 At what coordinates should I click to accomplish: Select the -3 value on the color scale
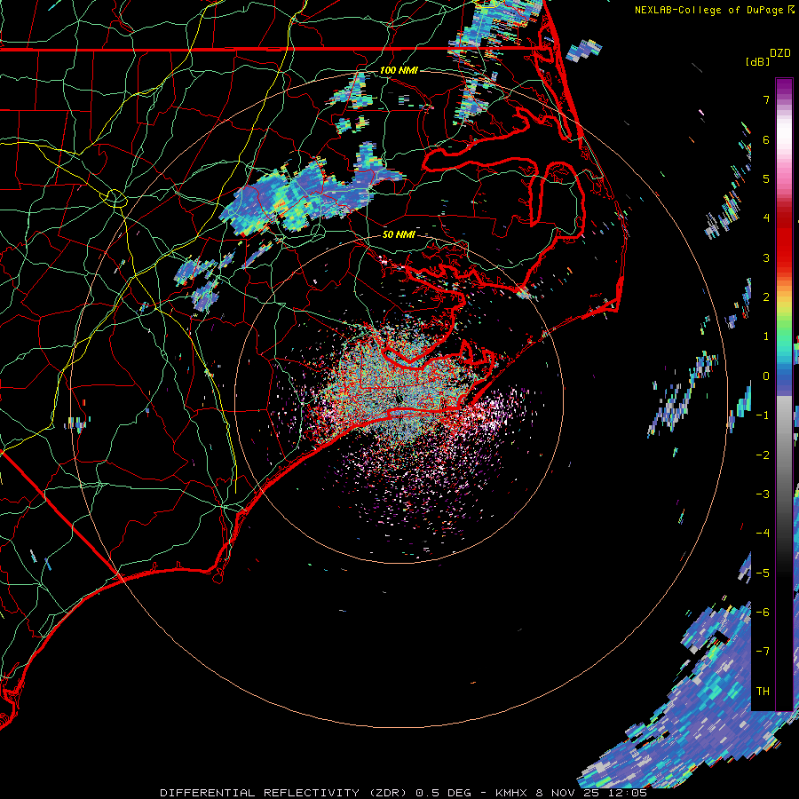(x=763, y=494)
